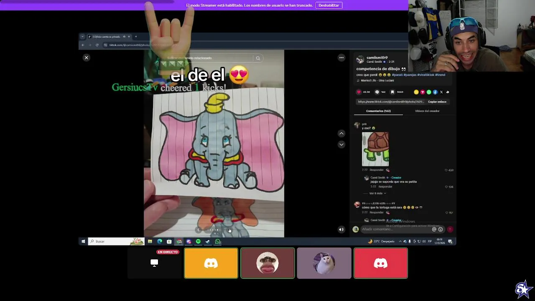Click the search icon above the photo

[258, 58]
